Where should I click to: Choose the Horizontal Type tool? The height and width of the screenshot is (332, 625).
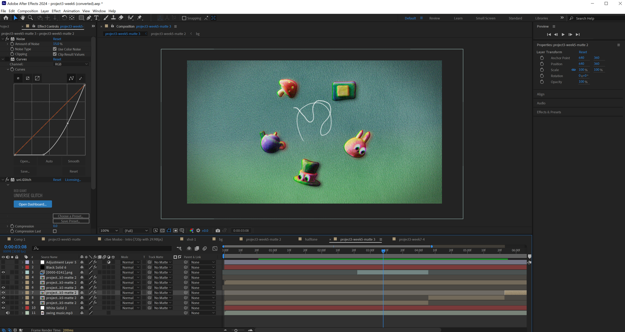[96, 18]
